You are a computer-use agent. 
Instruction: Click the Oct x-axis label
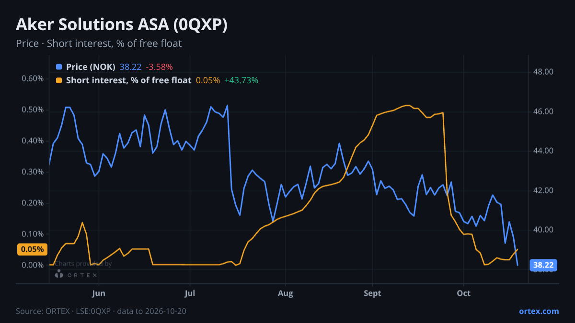point(464,293)
